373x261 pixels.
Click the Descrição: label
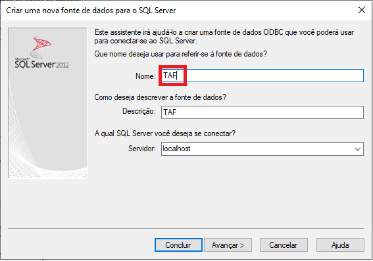[139, 111]
